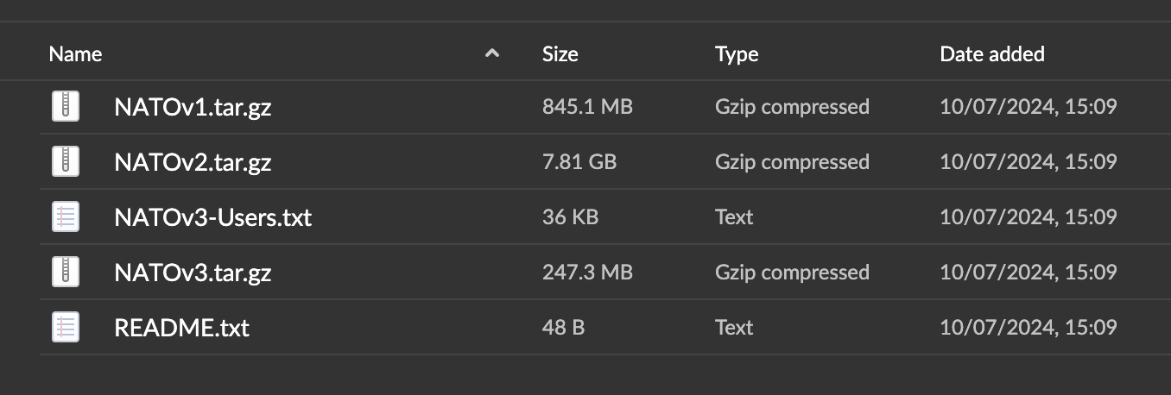Open the README.txt file name

[181, 328]
